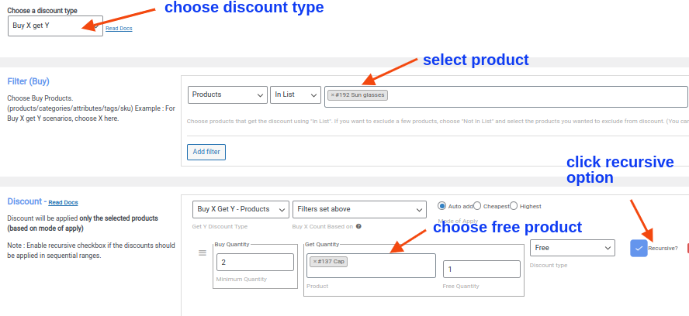Click the Free Quantity input field
Screen dimensions: 689x316
point(481,269)
